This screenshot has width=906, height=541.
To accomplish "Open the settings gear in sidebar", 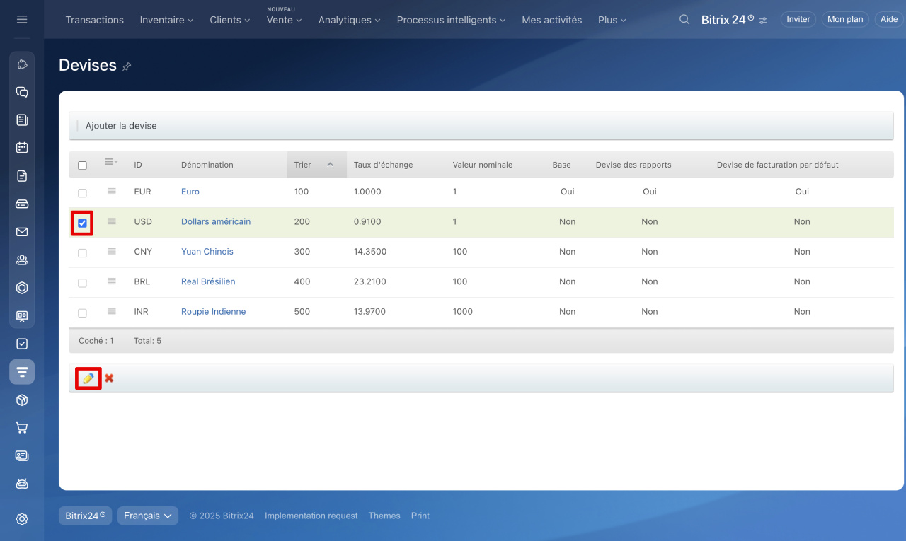I will tap(22, 519).
